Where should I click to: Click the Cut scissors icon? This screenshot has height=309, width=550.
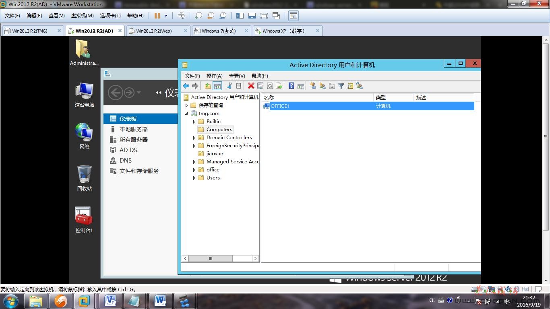tap(230, 86)
